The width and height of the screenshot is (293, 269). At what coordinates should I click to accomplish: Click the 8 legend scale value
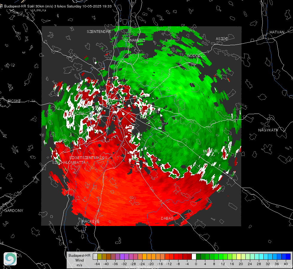(214, 264)
